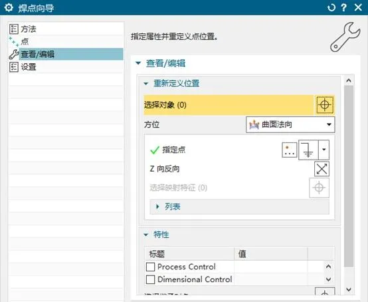Click the 标题 column header
The height and width of the screenshot is (302, 368).
coord(189,254)
